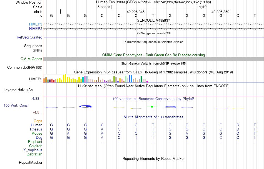This screenshot has height=169, width=264.
Task: Click the Elephant species label
Action: [35, 142]
